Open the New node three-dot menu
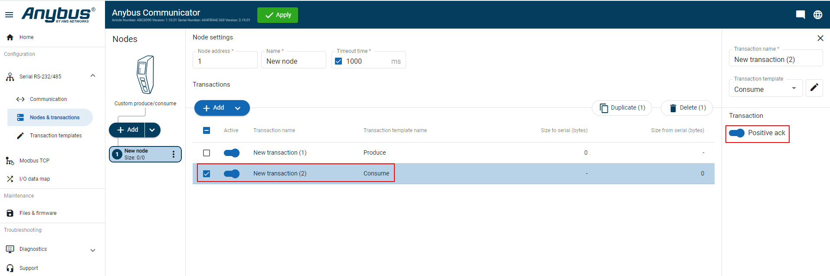The image size is (830, 276). coord(174,154)
